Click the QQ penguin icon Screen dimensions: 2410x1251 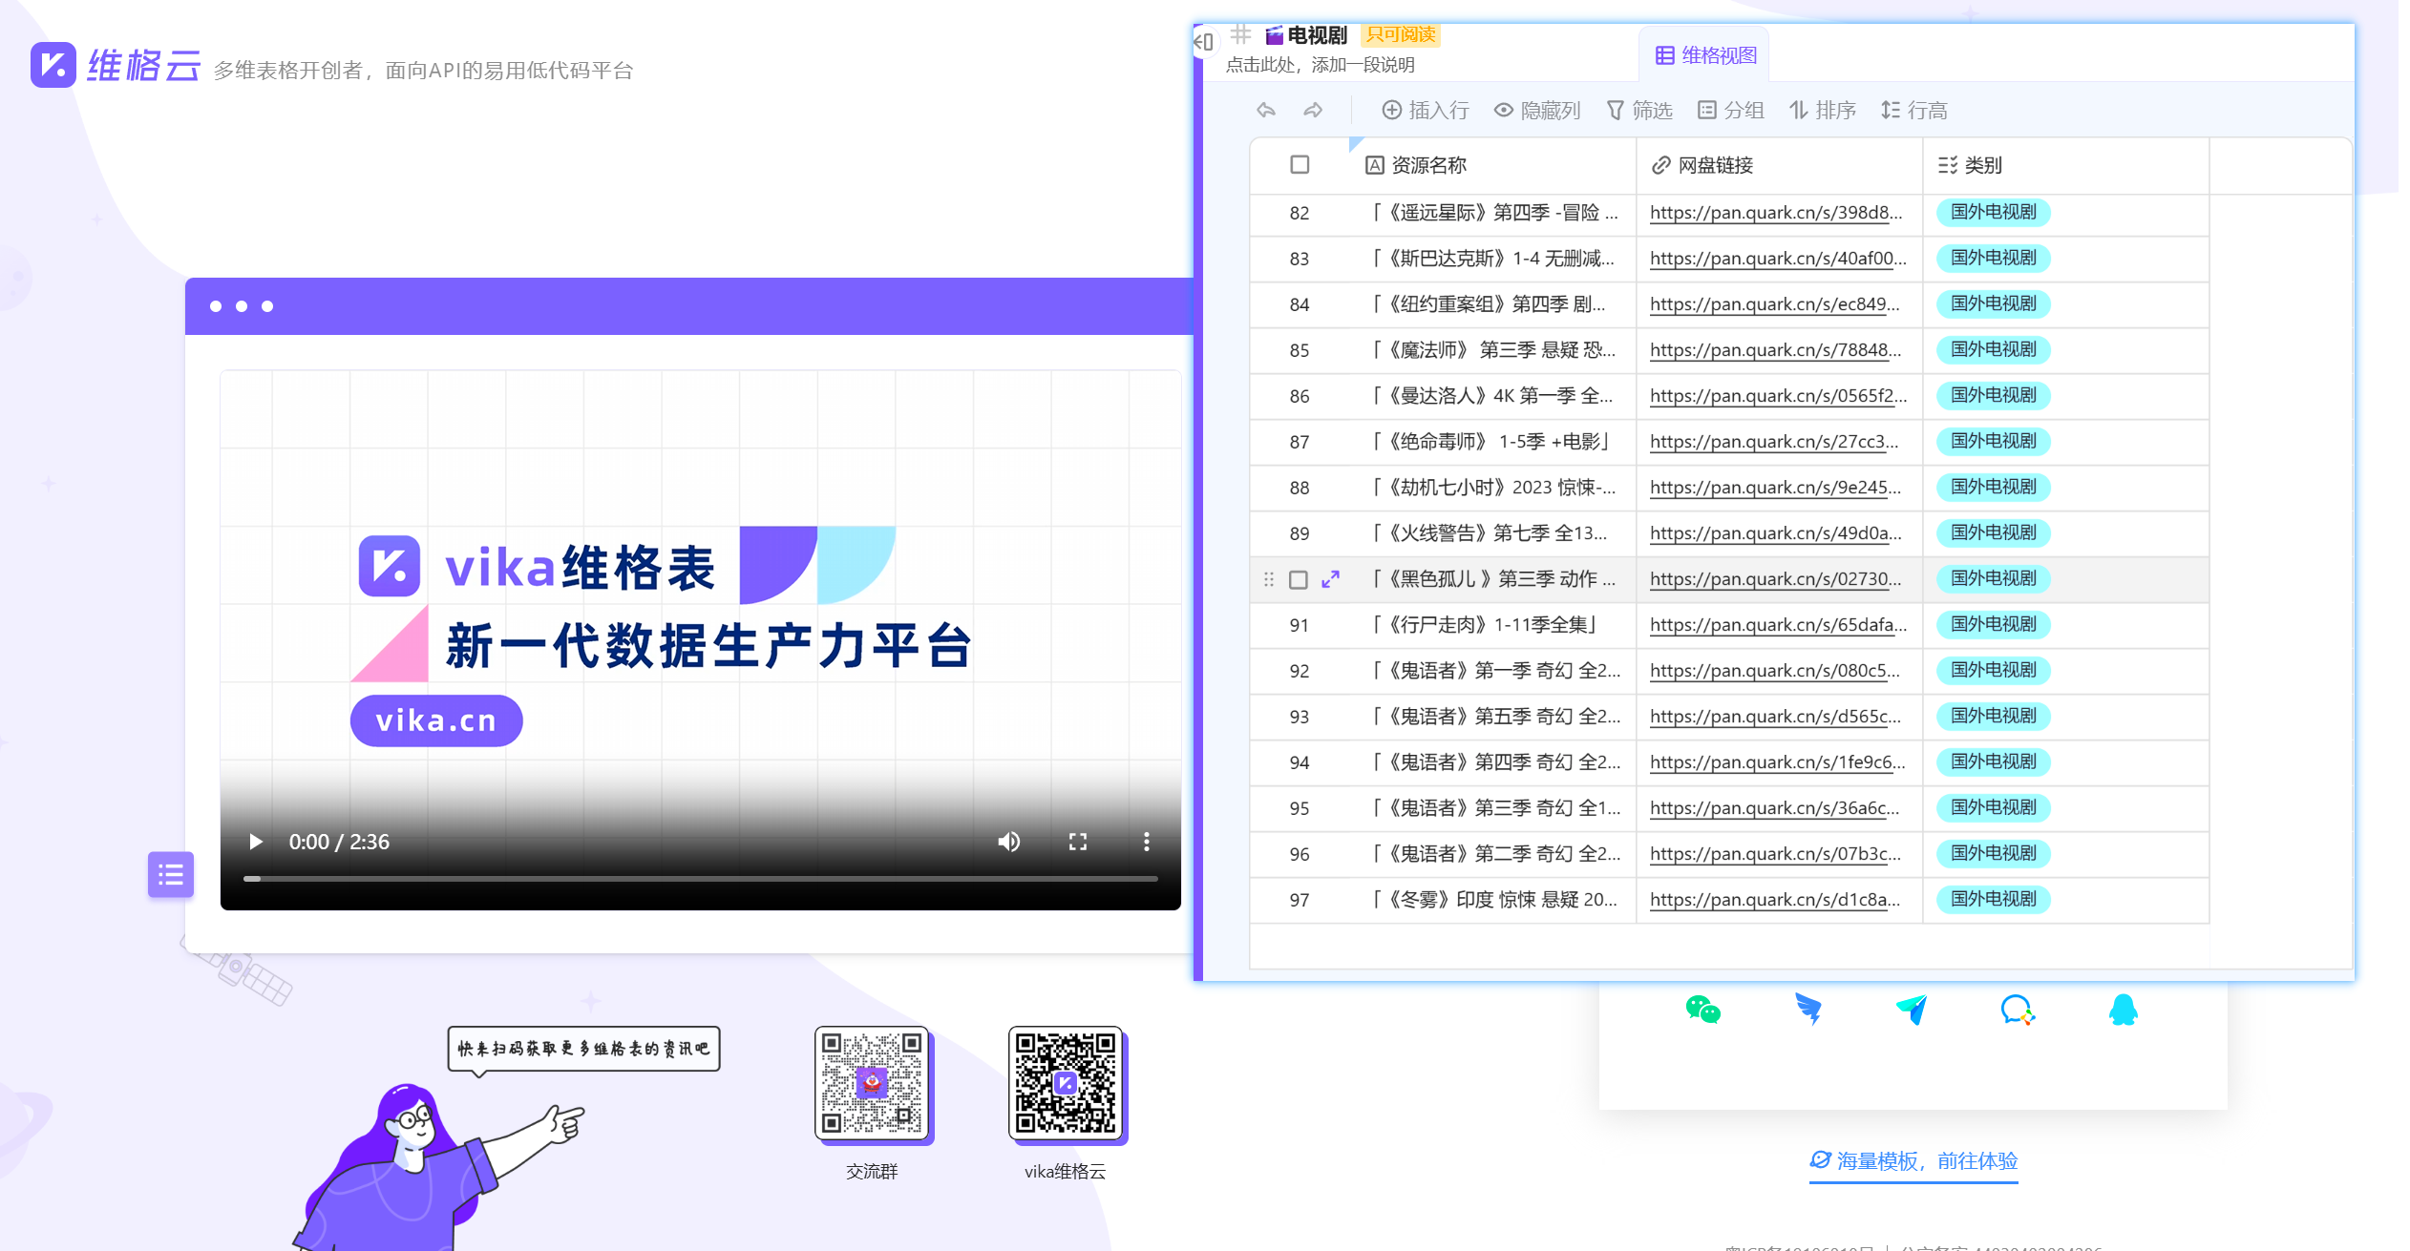coord(2123,1010)
